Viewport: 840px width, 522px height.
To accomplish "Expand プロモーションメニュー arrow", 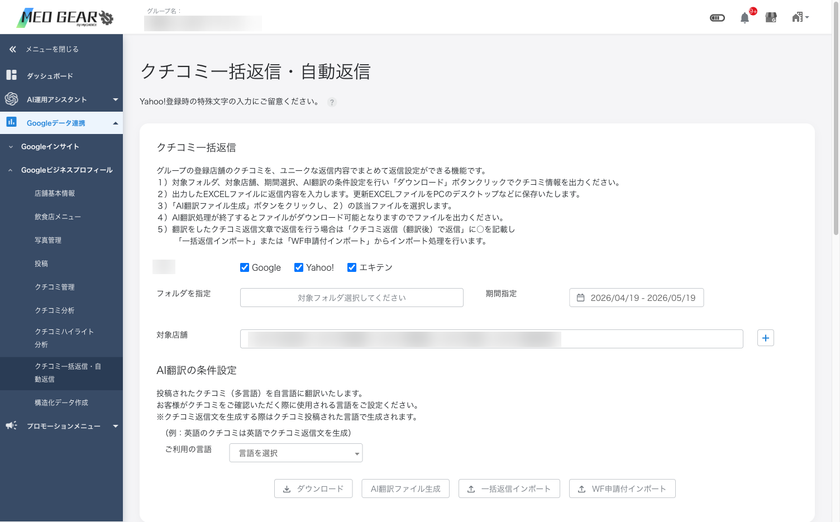I will [116, 426].
